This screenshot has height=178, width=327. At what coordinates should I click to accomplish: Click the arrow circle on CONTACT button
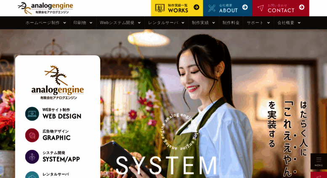click(x=302, y=7)
